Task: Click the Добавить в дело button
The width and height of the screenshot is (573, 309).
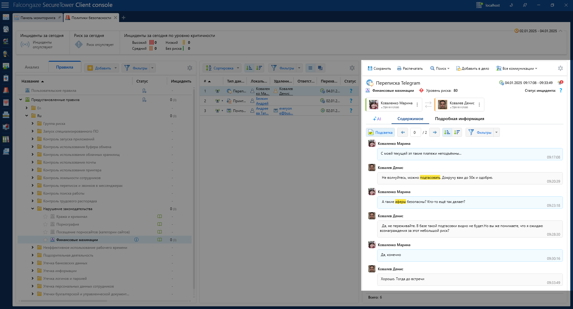Action: coord(472,69)
